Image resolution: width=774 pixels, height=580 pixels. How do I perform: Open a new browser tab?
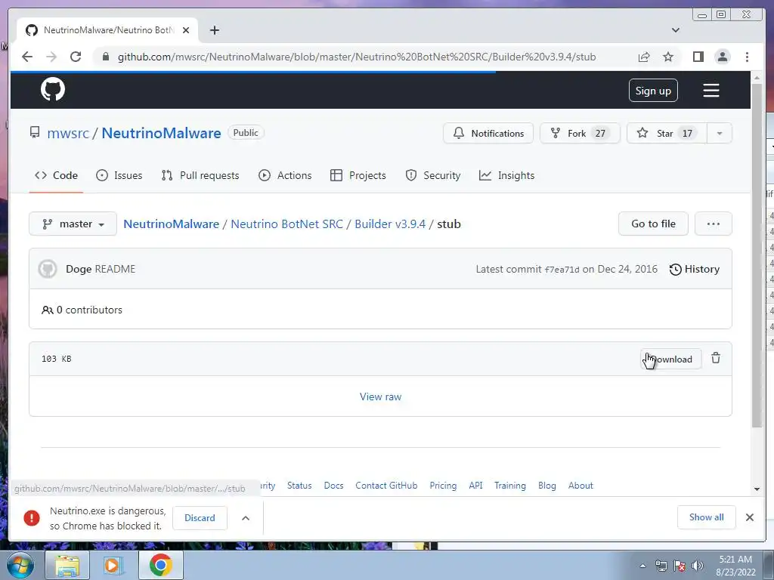click(x=214, y=30)
